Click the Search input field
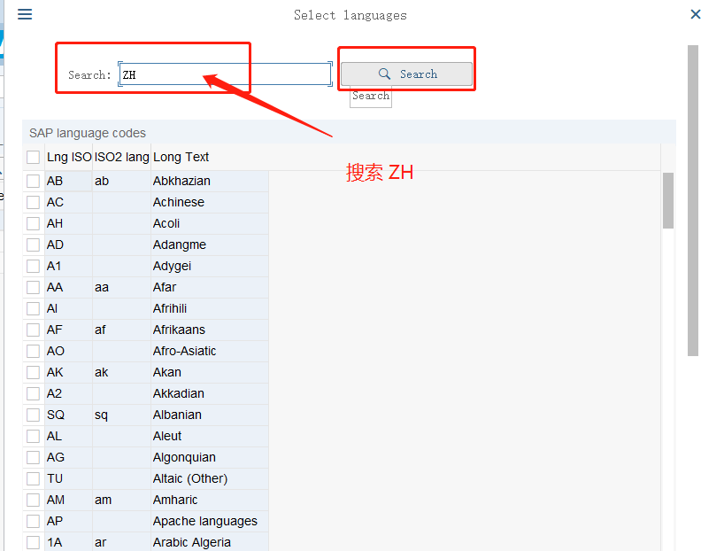This screenshot has height=551, width=701. [x=225, y=74]
